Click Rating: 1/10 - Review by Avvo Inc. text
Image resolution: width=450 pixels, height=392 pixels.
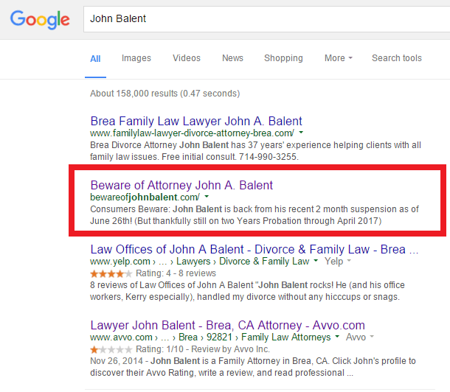pos(203,349)
